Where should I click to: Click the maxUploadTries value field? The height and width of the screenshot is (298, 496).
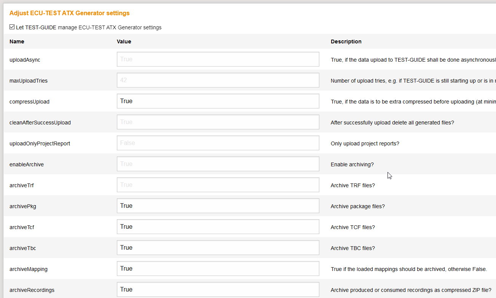pos(218,80)
